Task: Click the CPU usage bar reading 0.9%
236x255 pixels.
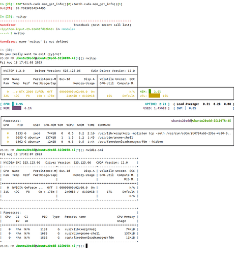Action: (x=13, y=104)
